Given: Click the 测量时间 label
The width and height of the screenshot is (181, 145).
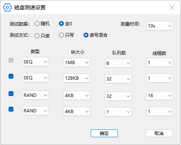Looking at the screenshot, I should 130,24.
